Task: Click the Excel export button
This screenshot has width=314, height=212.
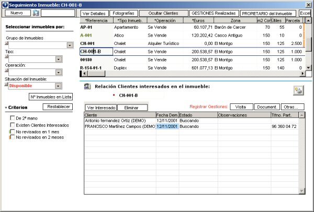Action: pos(305,14)
